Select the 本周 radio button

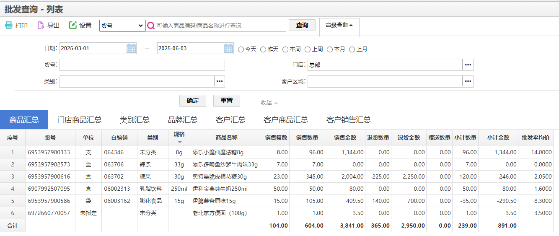tap(285, 49)
